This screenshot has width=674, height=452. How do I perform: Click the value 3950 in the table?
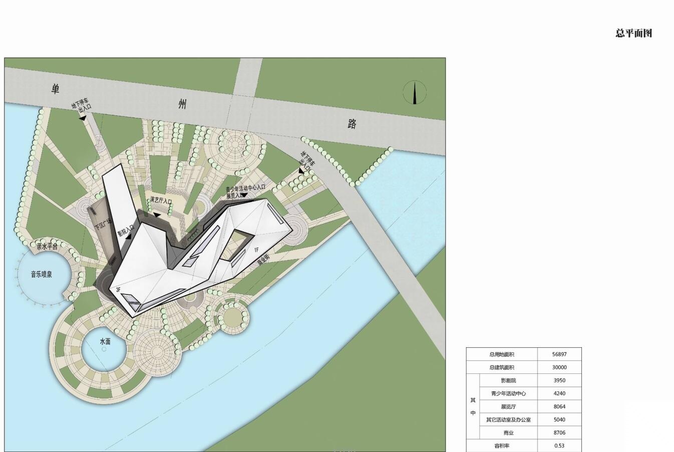pyautogui.click(x=559, y=380)
